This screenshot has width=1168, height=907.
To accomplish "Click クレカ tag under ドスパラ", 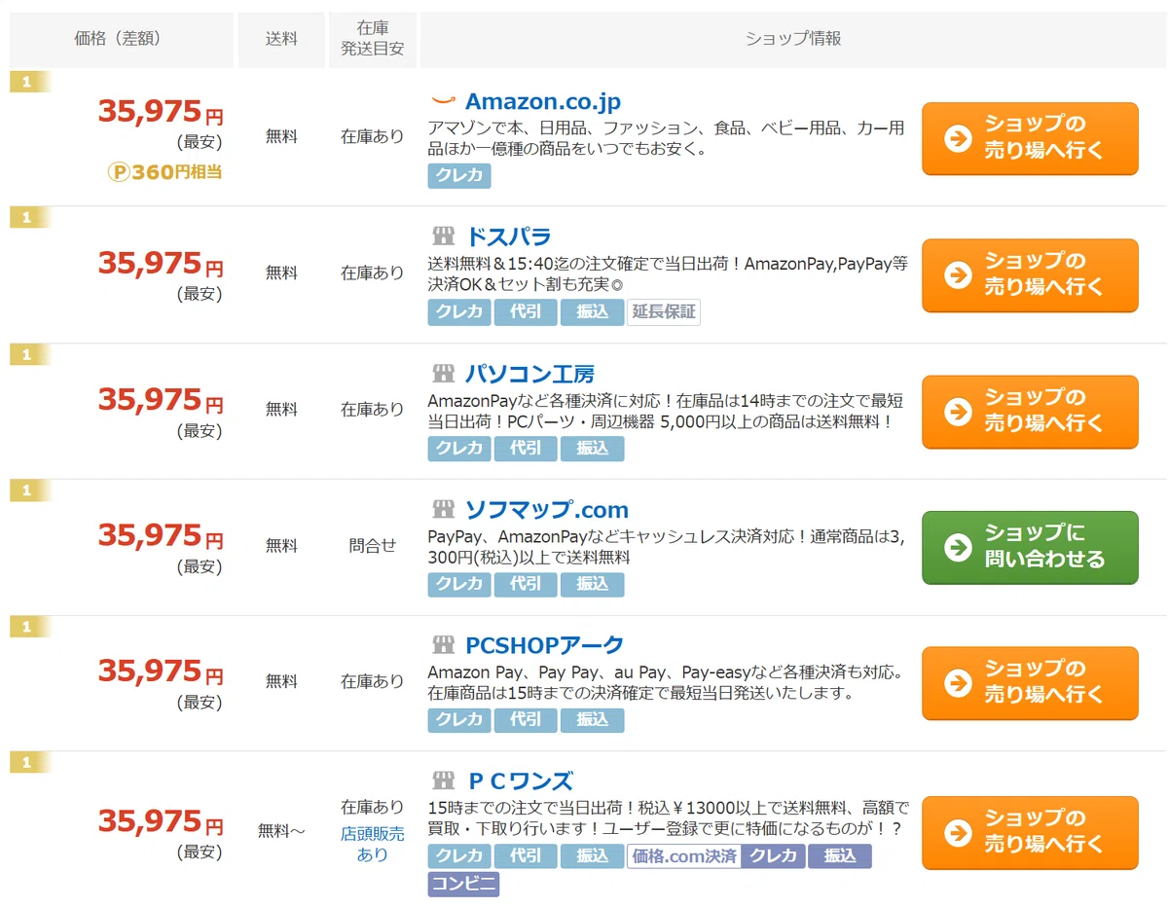I will [x=459, y=312].
